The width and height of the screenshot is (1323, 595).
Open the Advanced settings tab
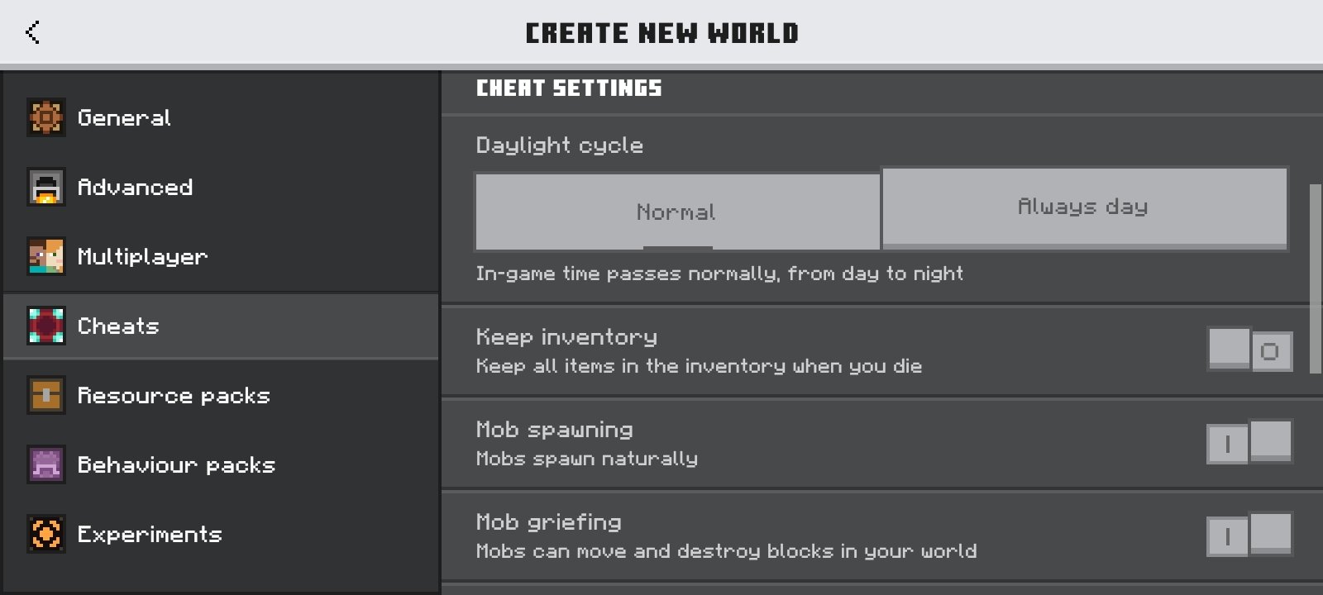[x=221, y=188]
